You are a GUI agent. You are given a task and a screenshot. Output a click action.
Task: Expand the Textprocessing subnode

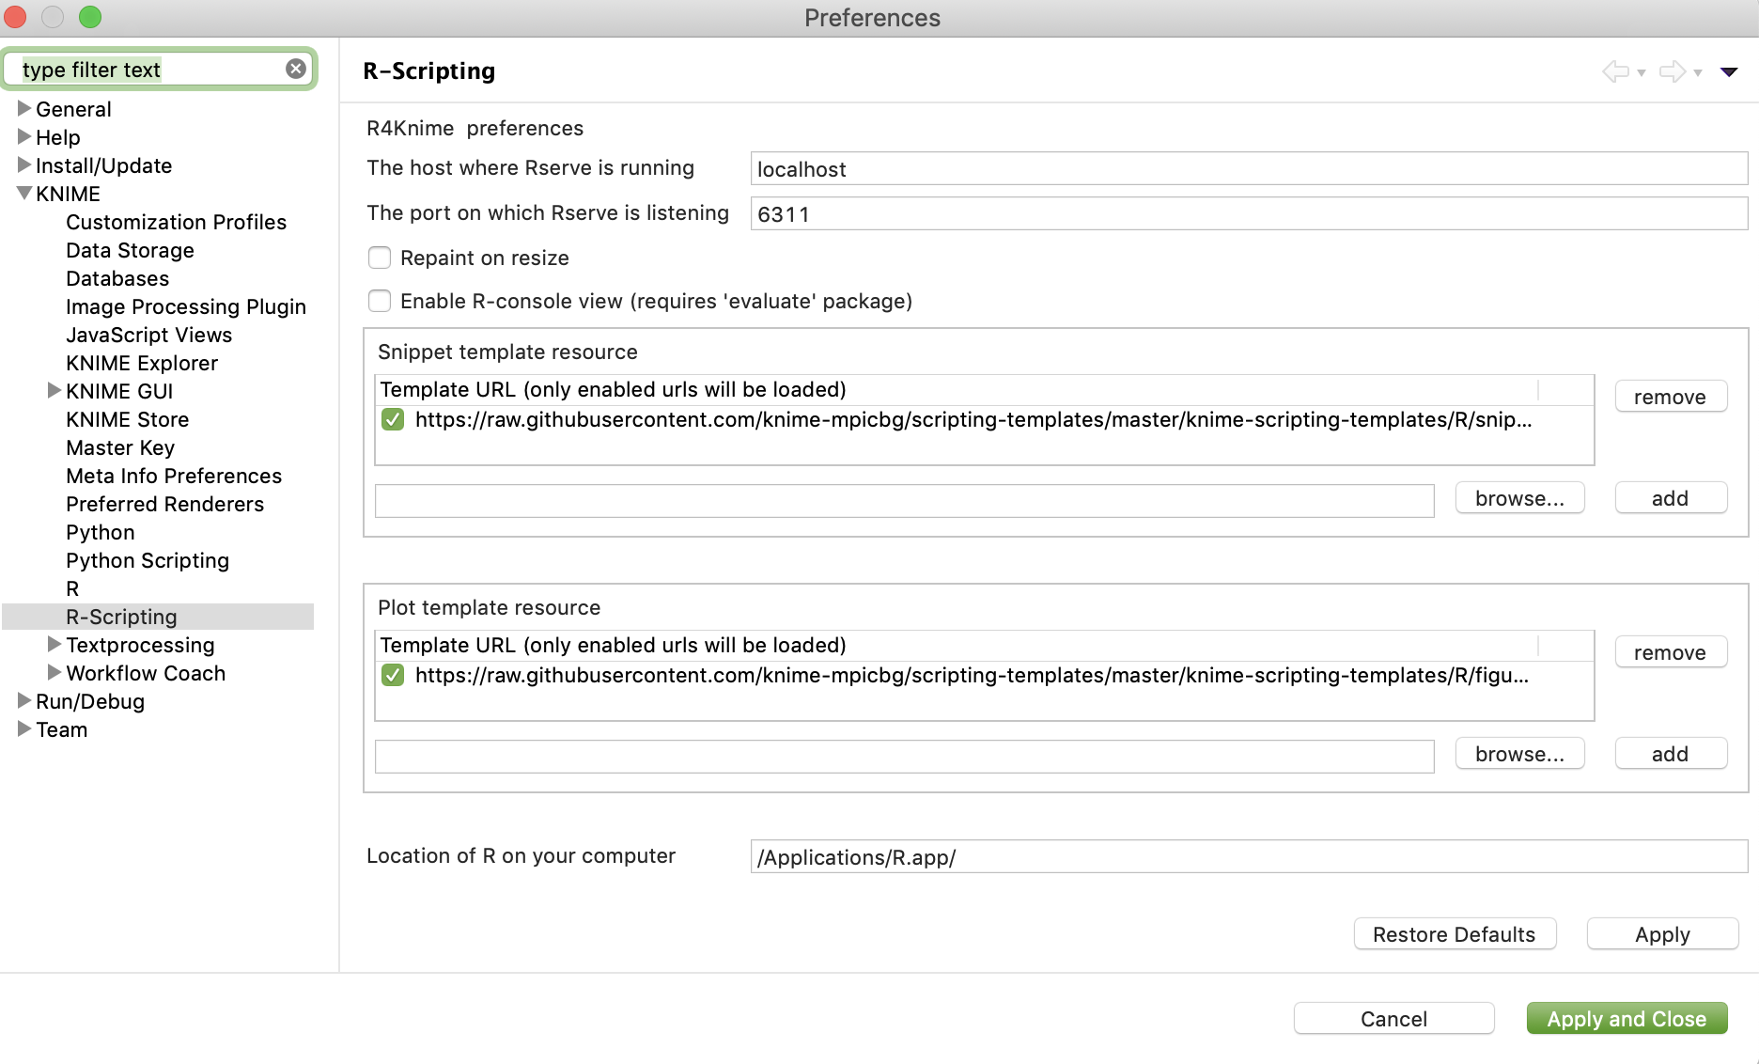pos(54,644)
